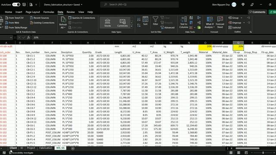Open Outline dialog launcher
This screenshot has height=155, width=276.
pyautogui.click(x=251, y=32)
